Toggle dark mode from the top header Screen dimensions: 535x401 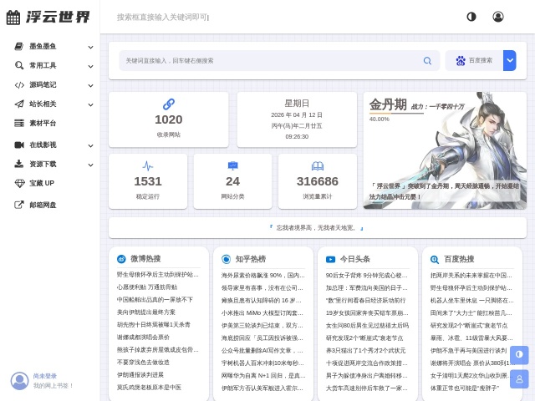pyautogui.click(x=471, y=17)
